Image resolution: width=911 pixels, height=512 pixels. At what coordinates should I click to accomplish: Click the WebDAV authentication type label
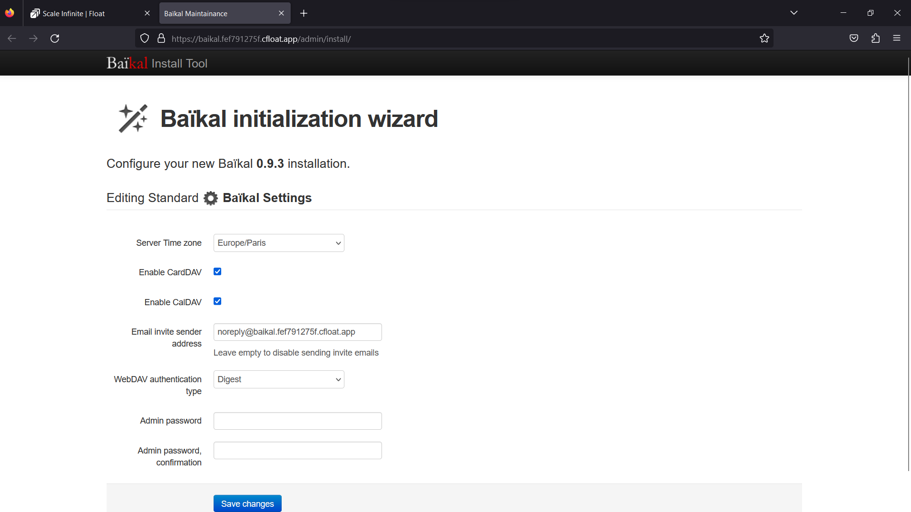pos(158,385)
